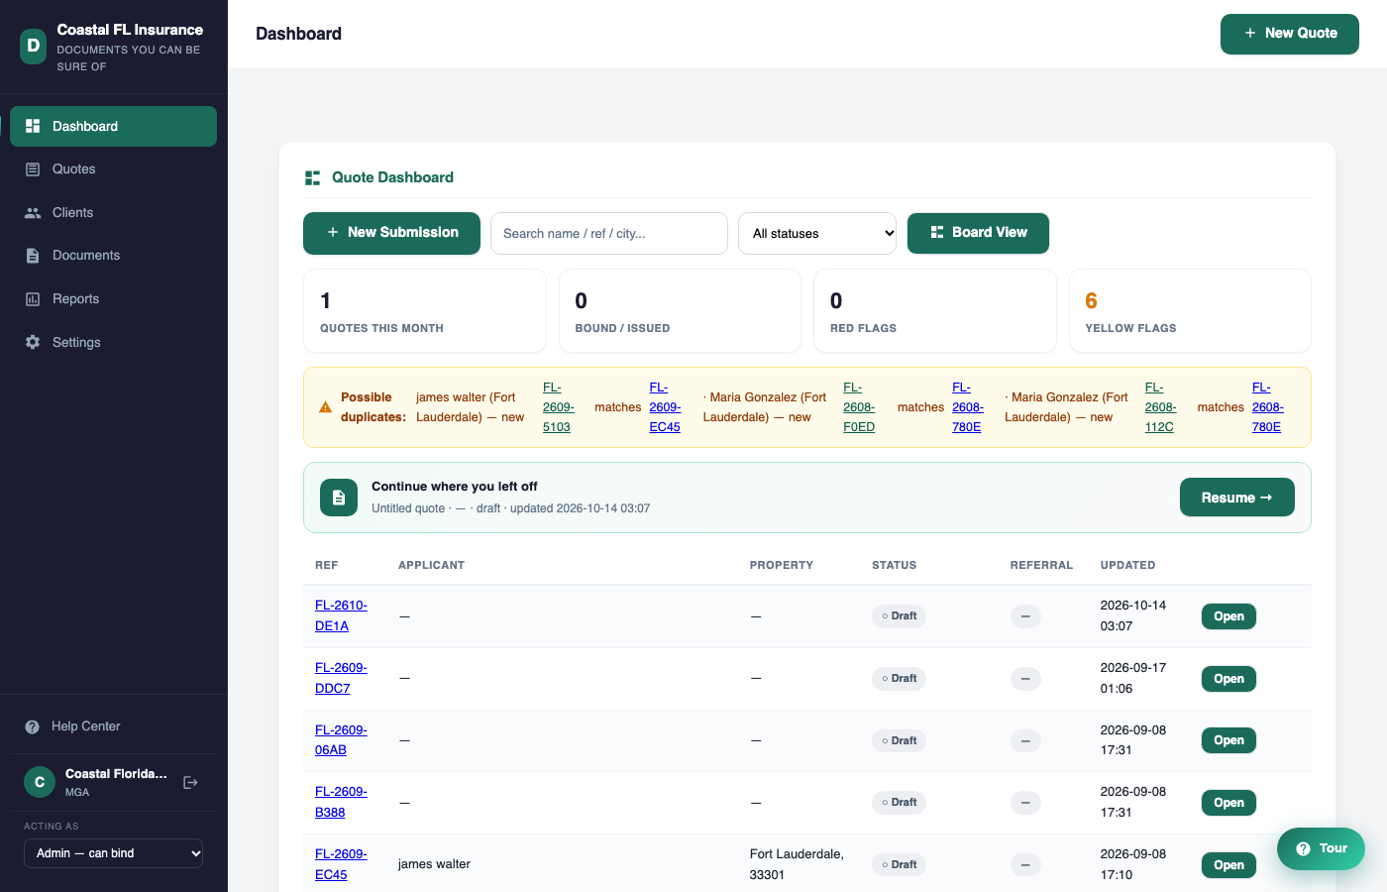Click the sign-out icon beside Coastal Florida
1387x892 pixels.
pos(191,782)
